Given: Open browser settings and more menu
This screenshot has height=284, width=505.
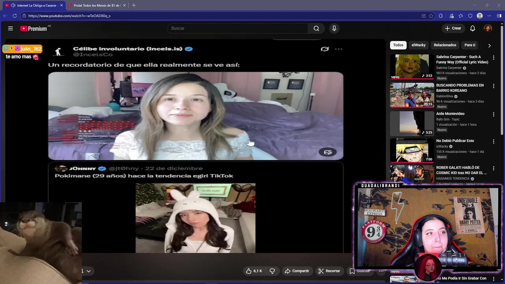Looking at the screenshot, I should tap(489, 16).
